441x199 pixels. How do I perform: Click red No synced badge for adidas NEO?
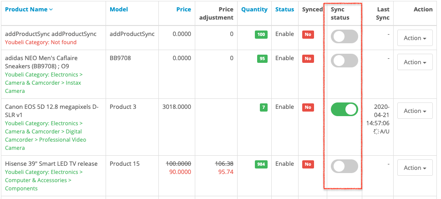308,59
